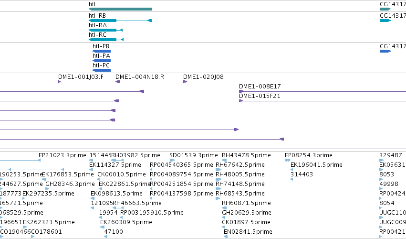Image resolution: width=406 pixels, height=239 pixels.
Task: Click EST RP004137598.5prime
Action: click(181, 194)
